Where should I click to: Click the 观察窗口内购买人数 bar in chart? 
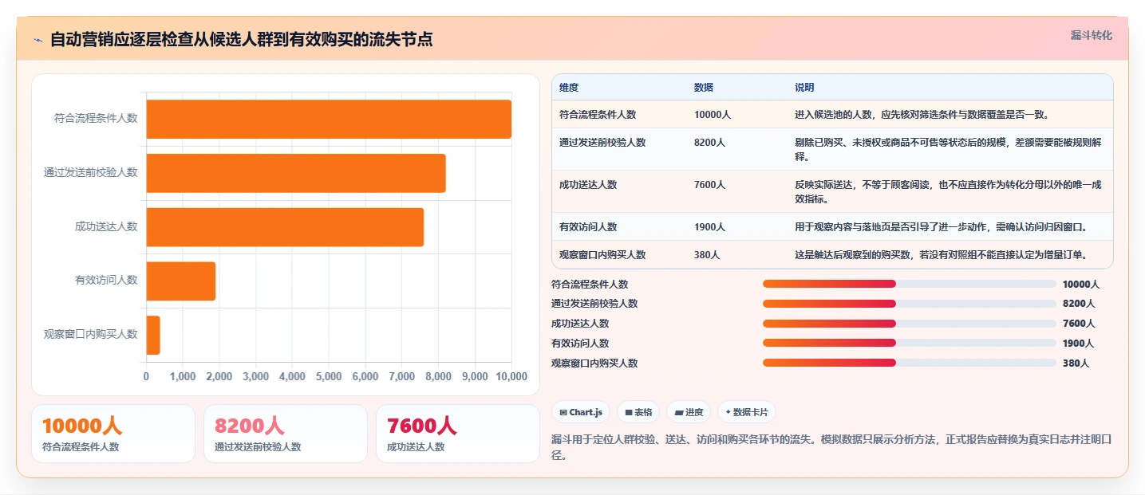coord(153,335)
